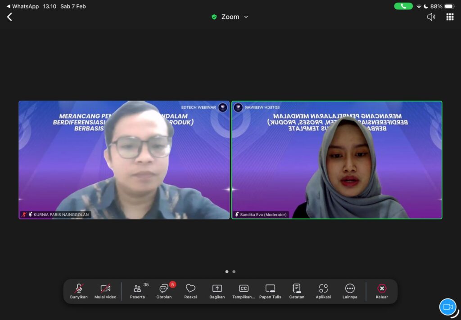Toggle the Bunyikan microphone button

pos(79,291)
